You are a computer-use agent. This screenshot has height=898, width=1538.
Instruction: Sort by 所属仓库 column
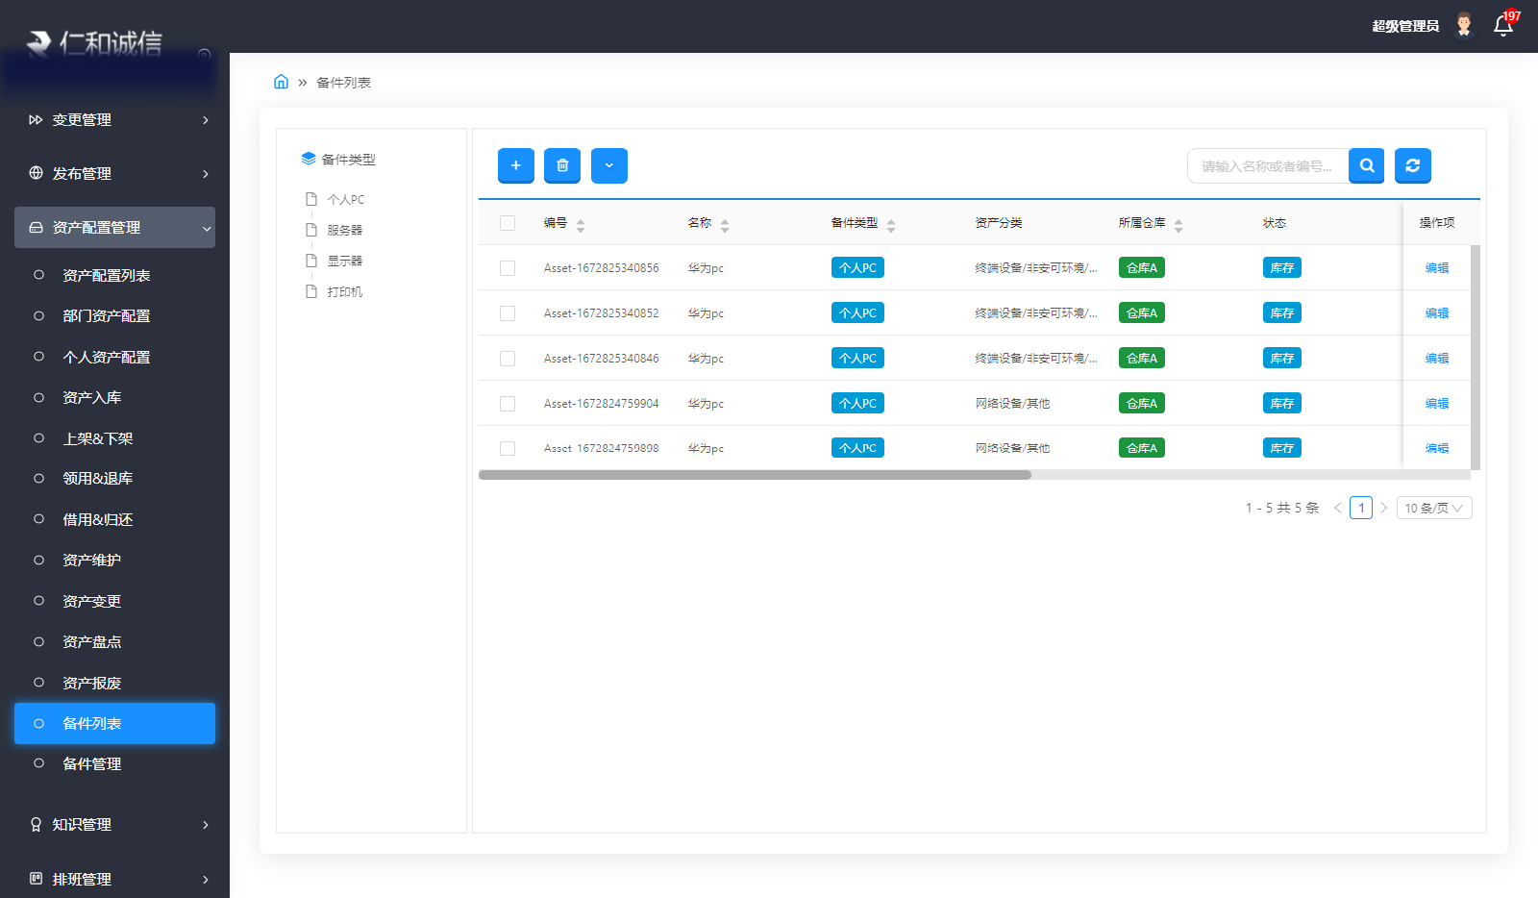(x=1178, y=225)
